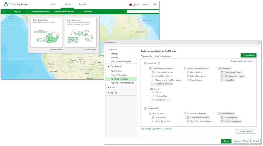
Task: Toggle Run Infographics checkbox
Action: (153, 121)
